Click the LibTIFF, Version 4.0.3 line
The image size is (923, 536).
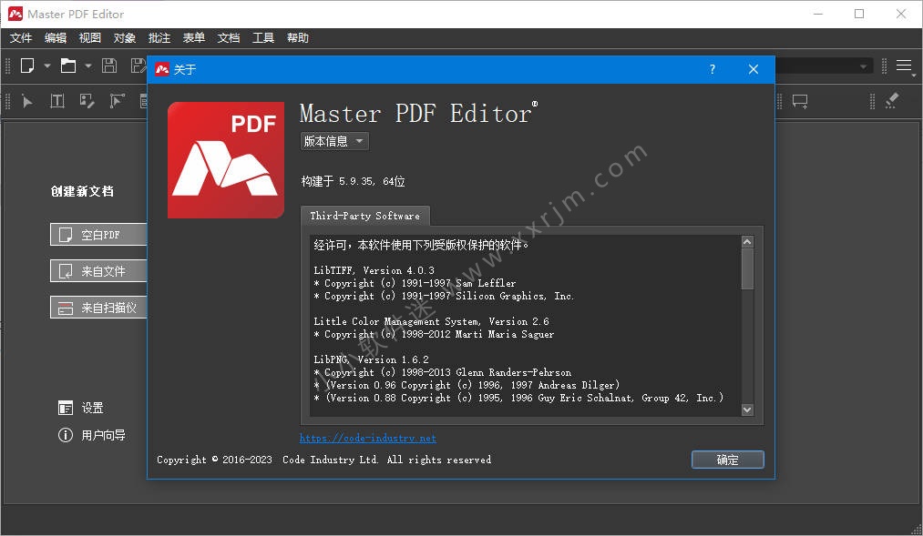pos(374,270)
